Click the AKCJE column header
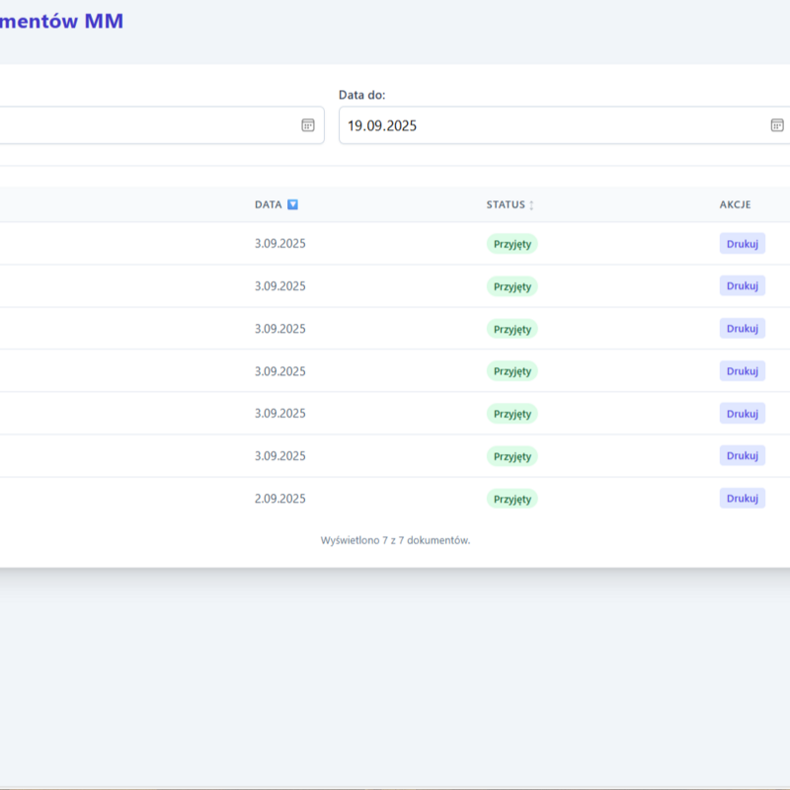Viewport: 790px width, 790px height. click(x=735, y=204)
